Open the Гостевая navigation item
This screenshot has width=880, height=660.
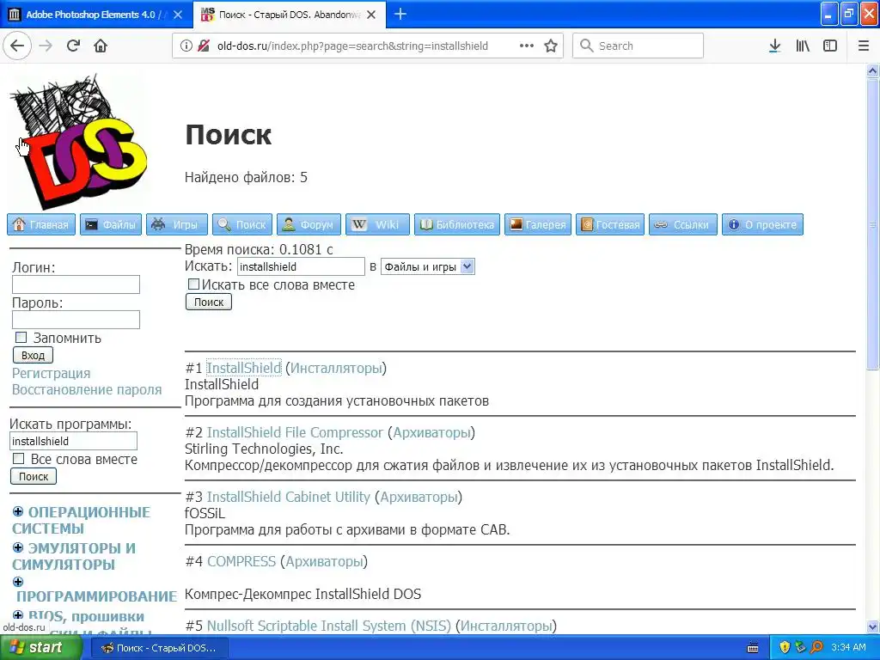(610, 224)
